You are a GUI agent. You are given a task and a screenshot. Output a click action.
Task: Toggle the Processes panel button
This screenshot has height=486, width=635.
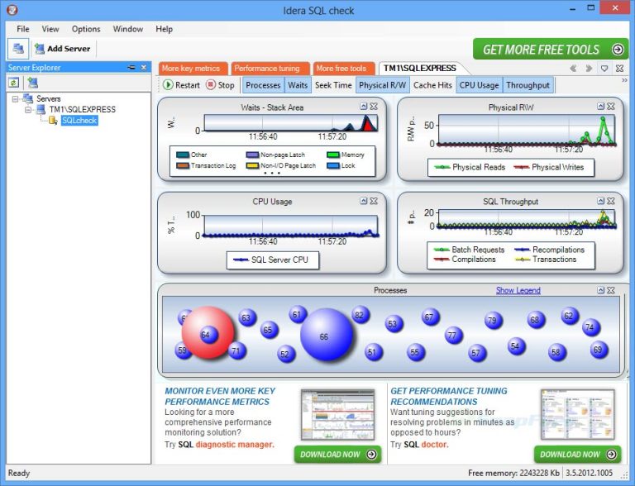[x=263, y=85]
